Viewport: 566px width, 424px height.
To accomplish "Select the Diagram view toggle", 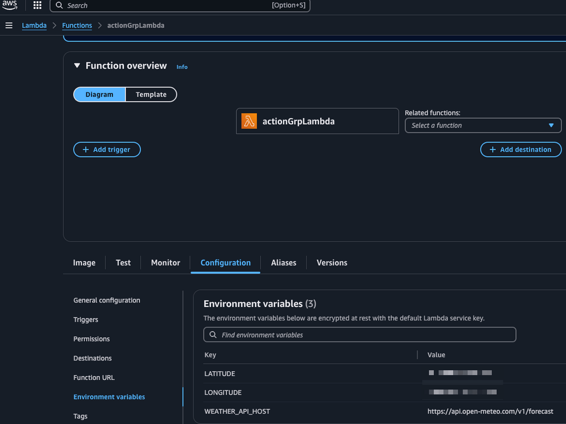I will click(x=99, y=95).
